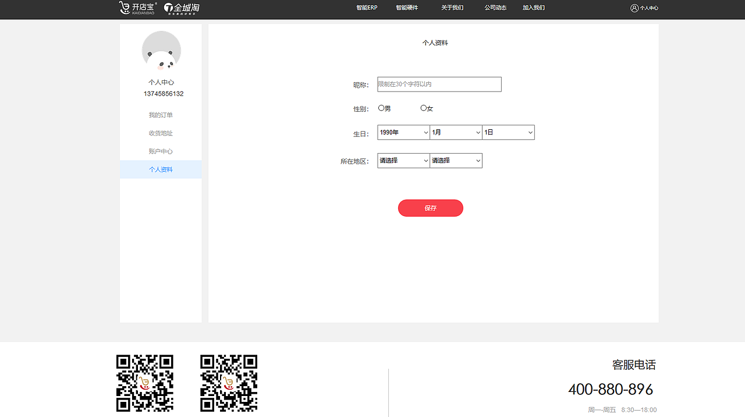Open the 智能硬件 menu

(407, 8)
